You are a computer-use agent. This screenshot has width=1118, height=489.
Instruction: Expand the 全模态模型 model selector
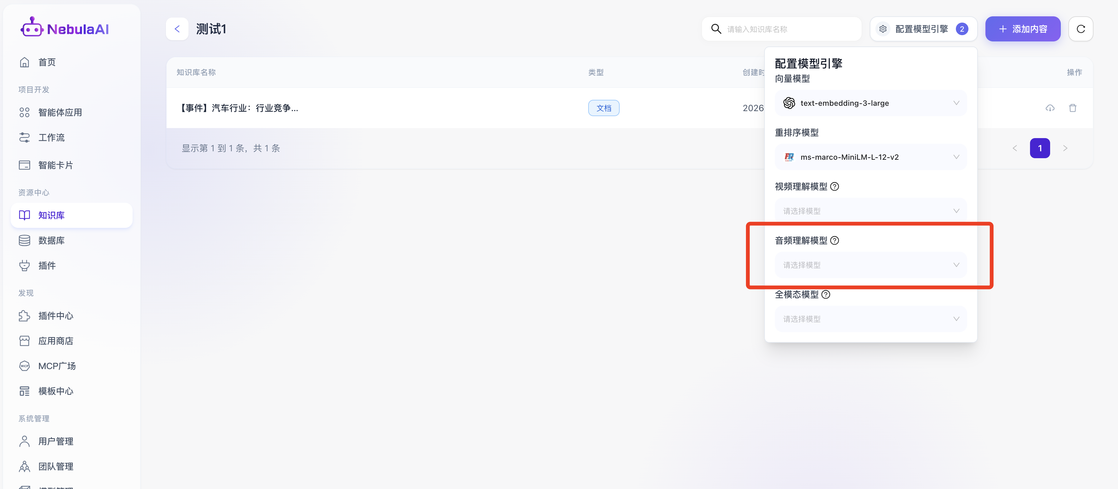(870, 319)
